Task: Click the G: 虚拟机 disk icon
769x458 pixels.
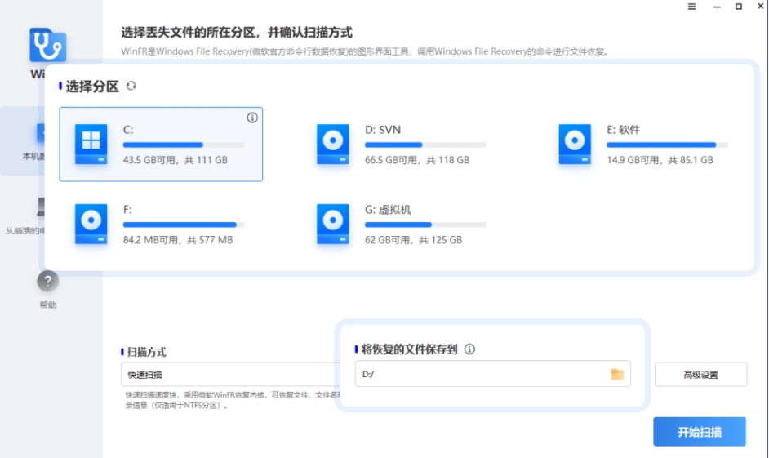Action: click(x=332, y=225)
